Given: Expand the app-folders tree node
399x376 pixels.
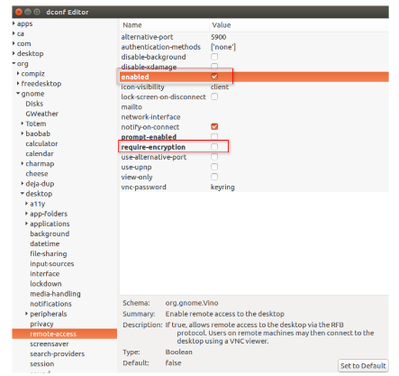Looking at the screenshot, I should [27, 214].
